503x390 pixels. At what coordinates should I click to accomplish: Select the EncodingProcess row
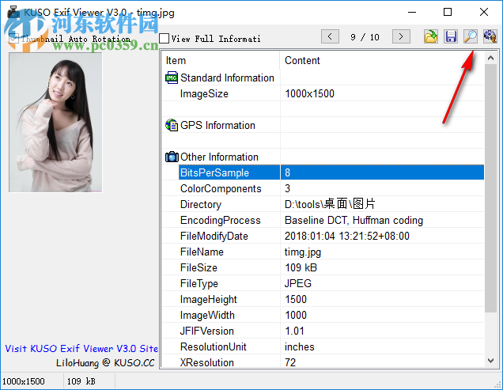[x=323, y=220]
